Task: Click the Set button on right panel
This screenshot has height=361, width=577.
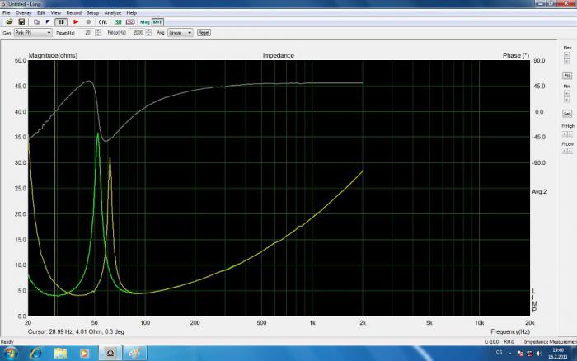Action: coord(567,114)
